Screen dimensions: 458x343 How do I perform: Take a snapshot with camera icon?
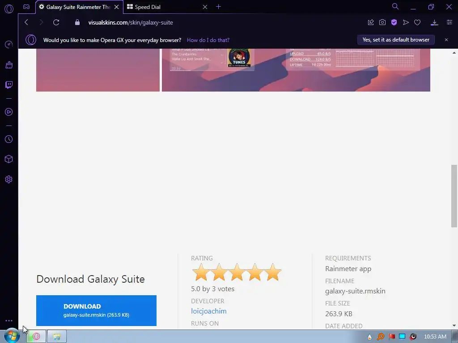(382, 22)
